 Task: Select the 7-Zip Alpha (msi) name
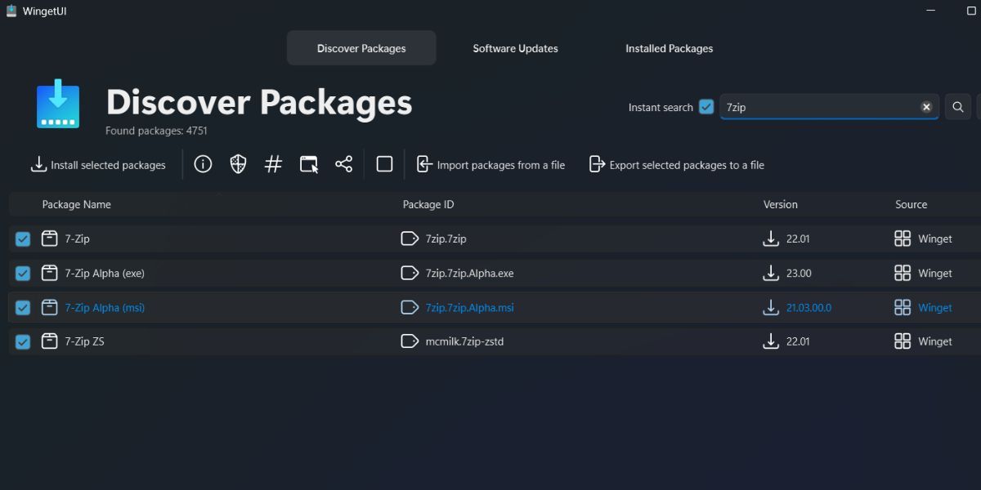click(105, 307)
